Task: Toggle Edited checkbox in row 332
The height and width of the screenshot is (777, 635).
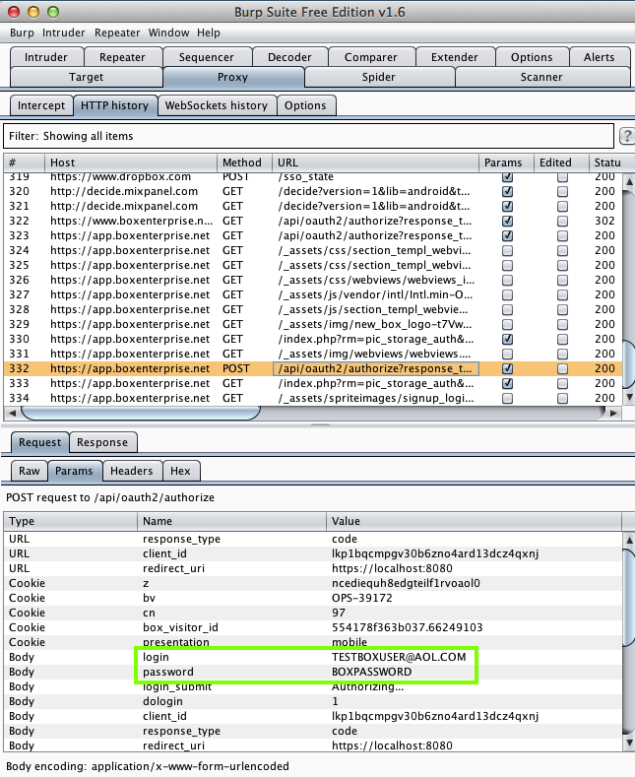Action: coord(562,368)
